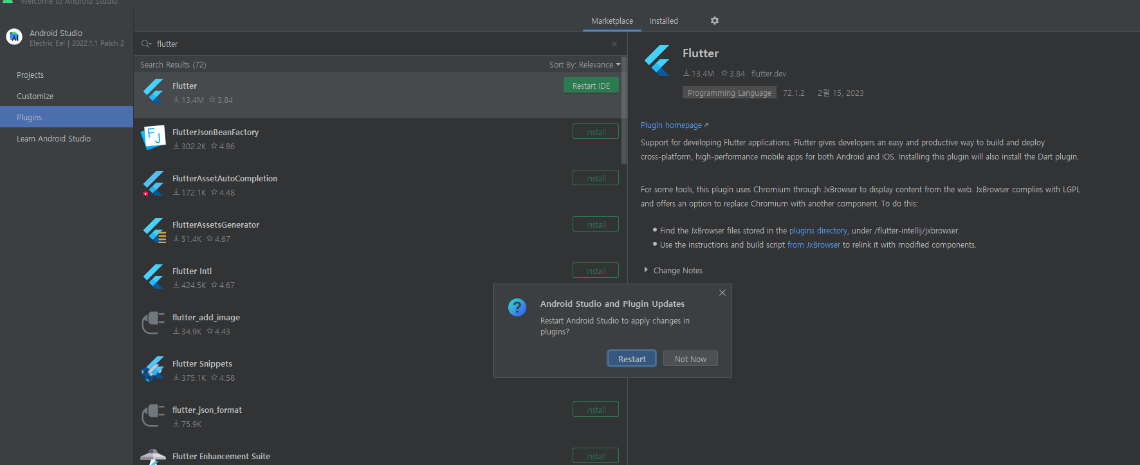The height and width of the screenshot is (465, 1140).
Task: Click the Flutter plugin logo in results list
Action: click(x=154, y=91)
